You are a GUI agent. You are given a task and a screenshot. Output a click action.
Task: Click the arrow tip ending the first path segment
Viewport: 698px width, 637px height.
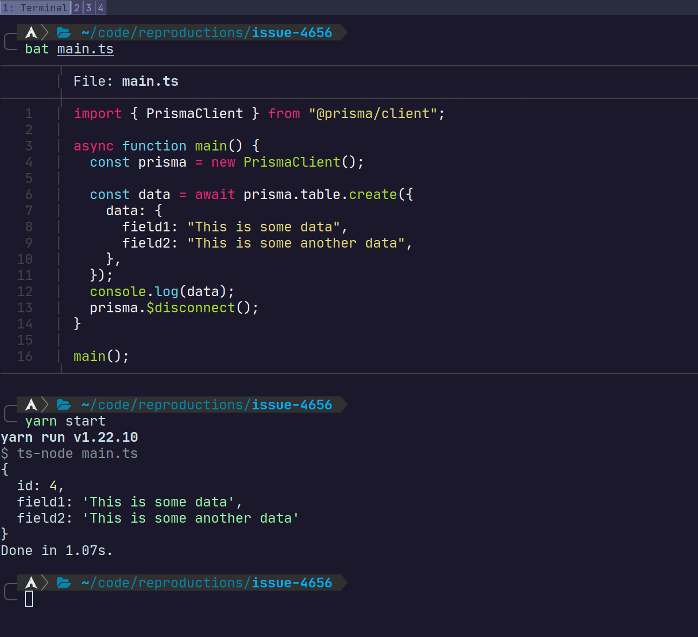343,32
